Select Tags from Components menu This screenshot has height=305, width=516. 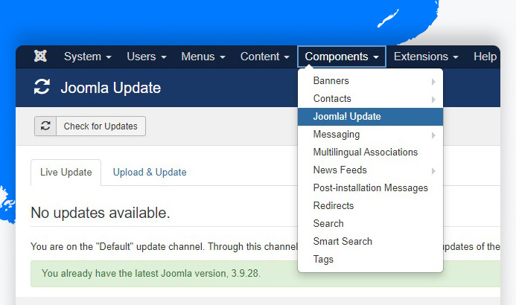pyautogui.click(x=370, y=259)
